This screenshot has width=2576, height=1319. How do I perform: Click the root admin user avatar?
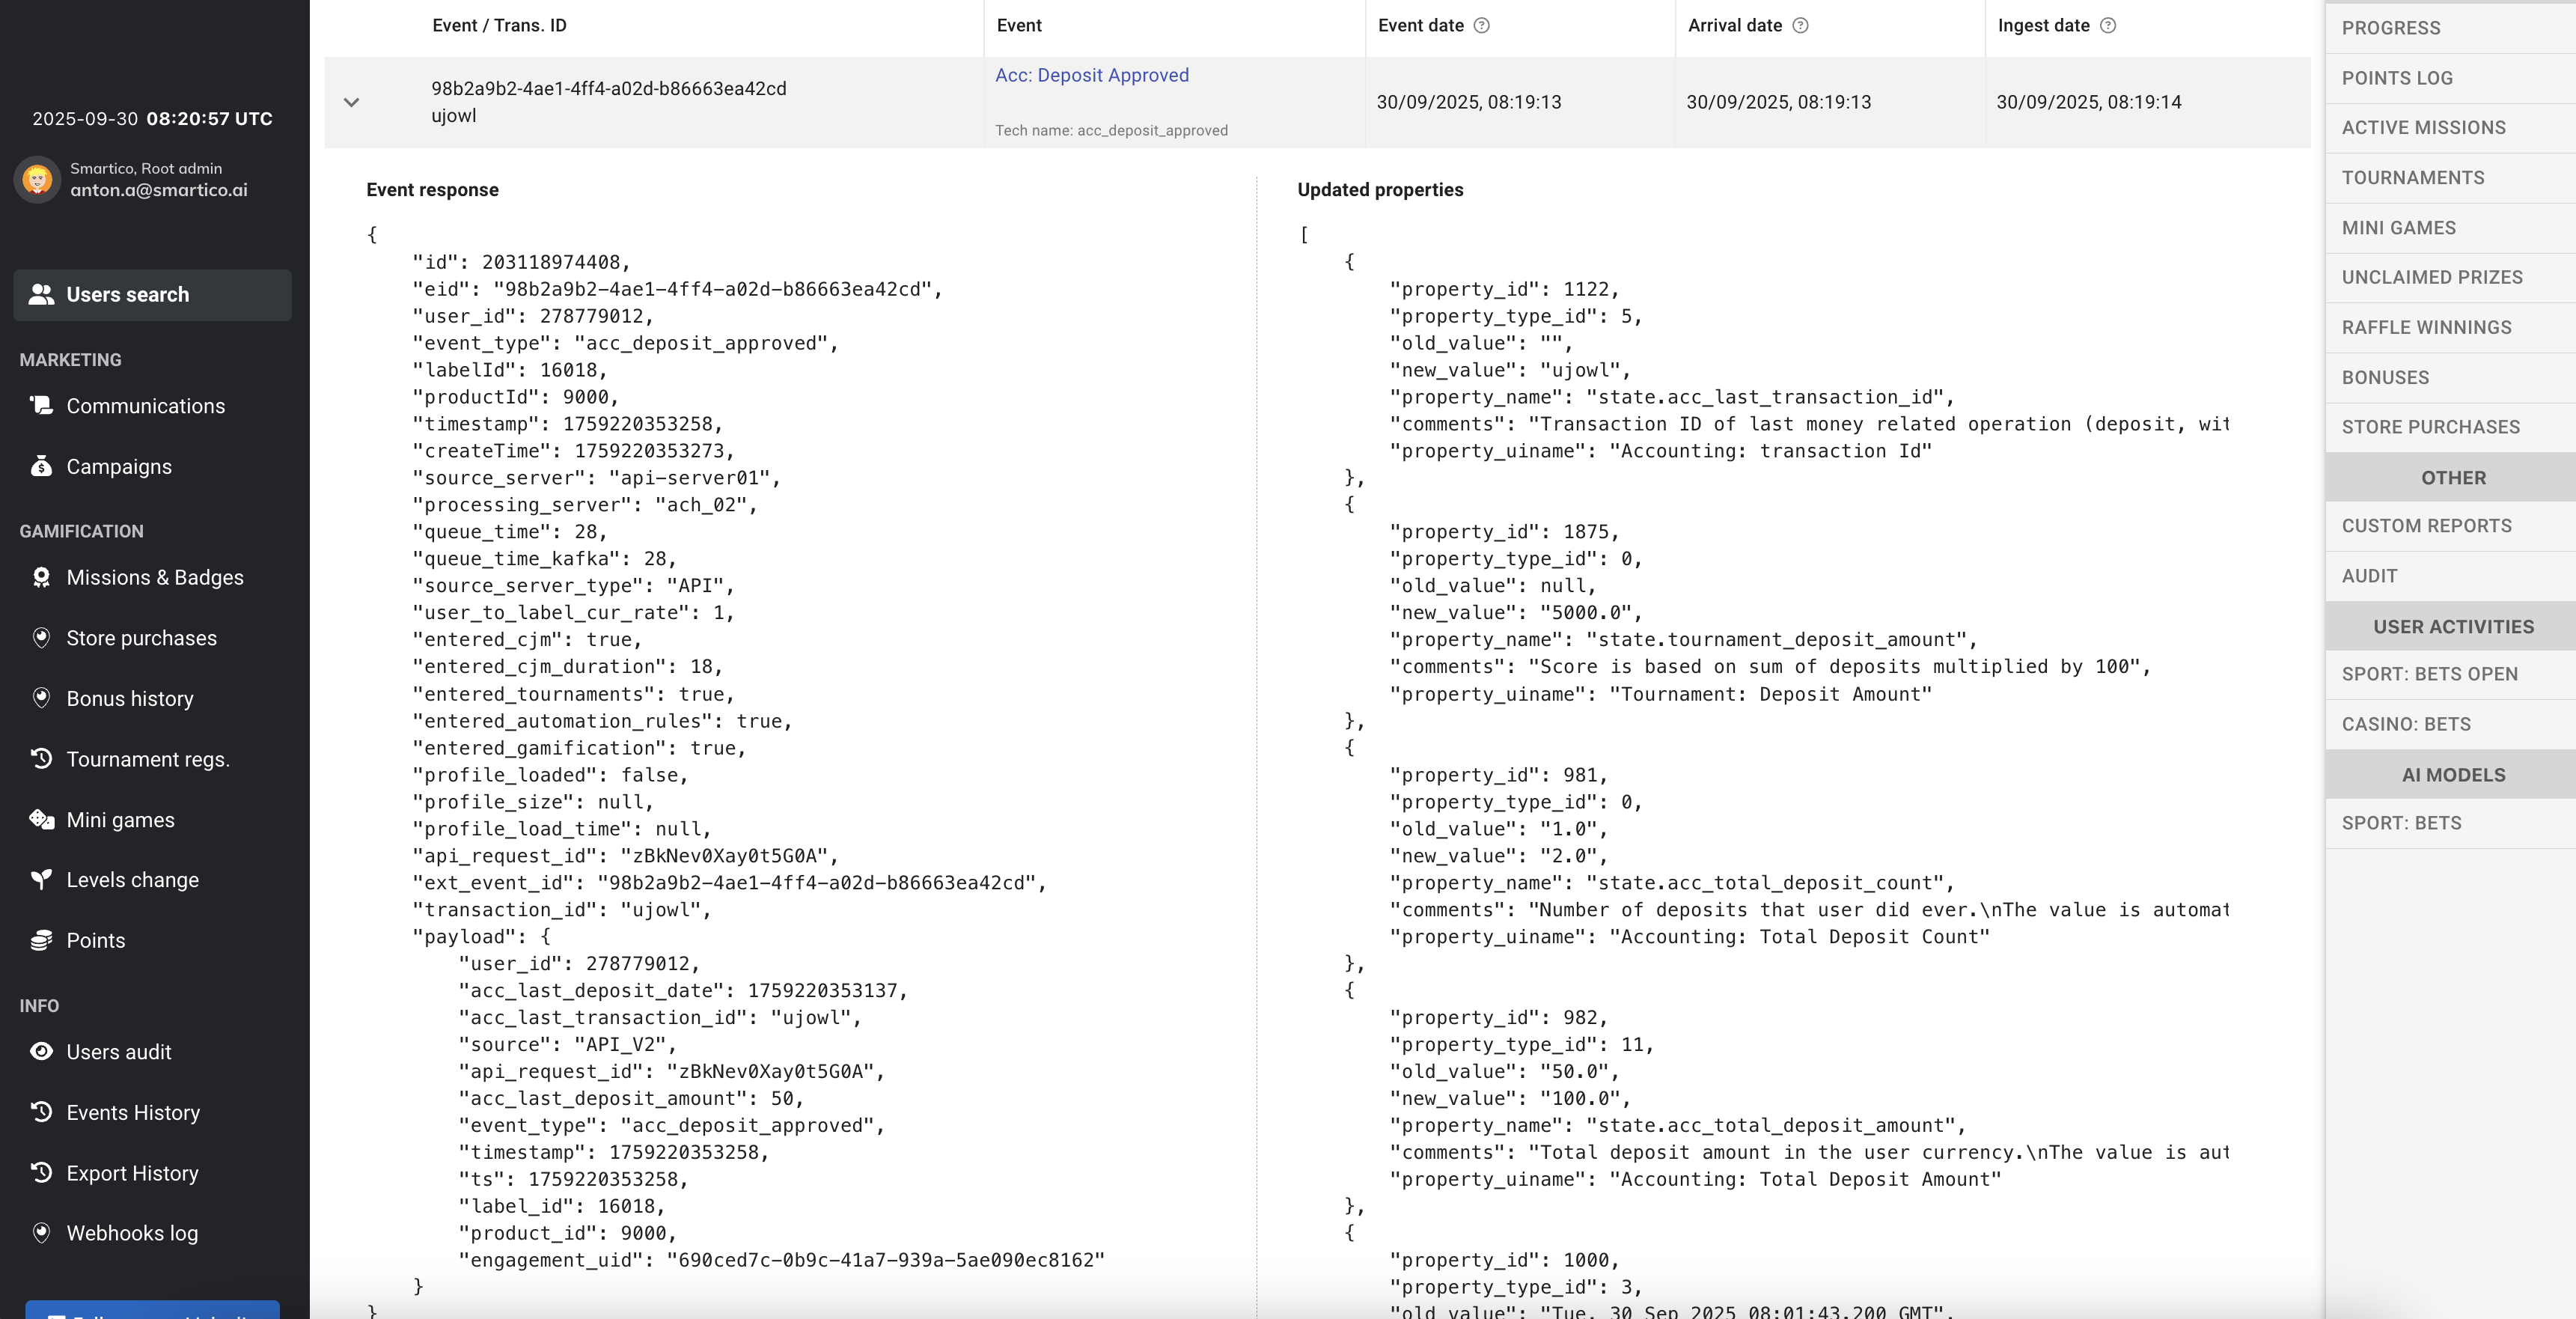pos(38,180)
